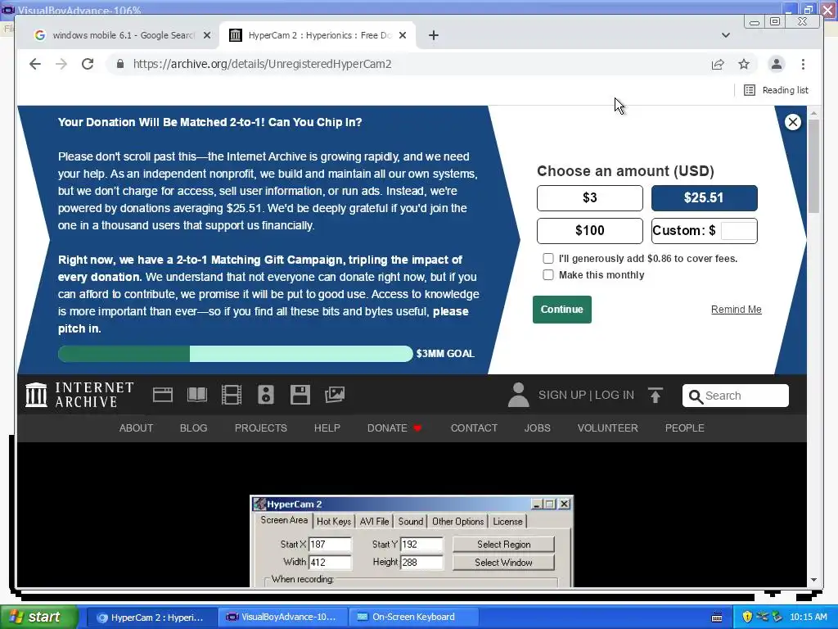Click the Remind Me link
Screen dimensions: 838x629
[x=736, y=309]
